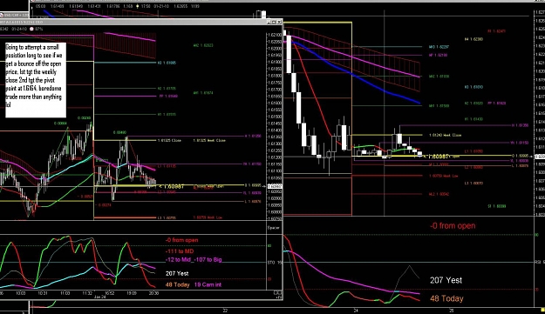This screenshot has height=314, width=545.
Task: Select the white trade note text box
Action: click(36, 80)
